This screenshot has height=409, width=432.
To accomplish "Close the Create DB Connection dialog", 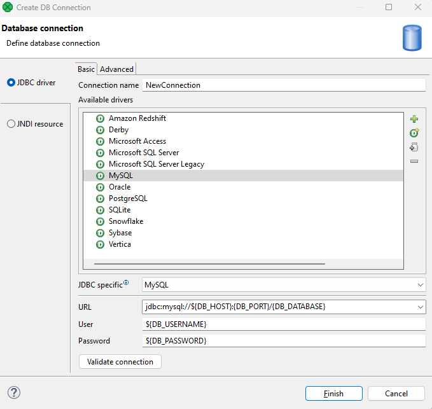I will point(418,7).
